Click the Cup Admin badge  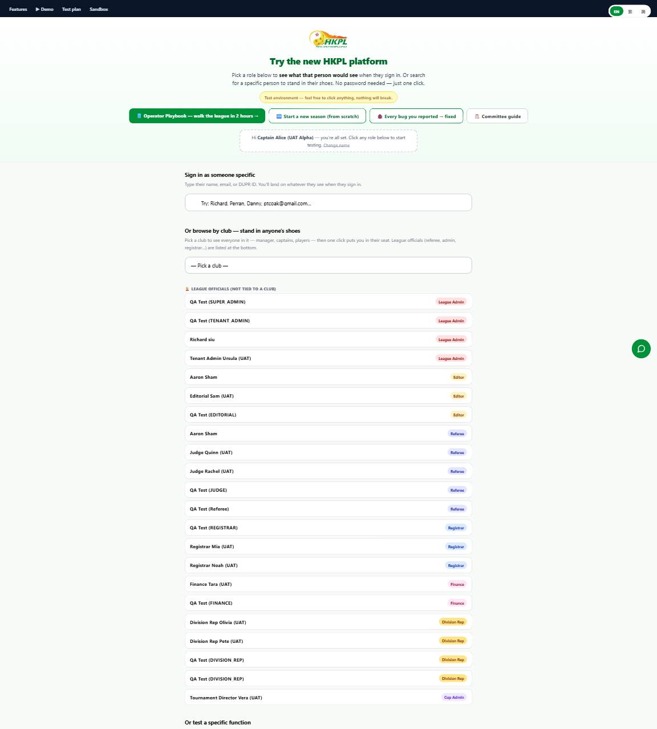pyautogui.click(x=454, y=697)
